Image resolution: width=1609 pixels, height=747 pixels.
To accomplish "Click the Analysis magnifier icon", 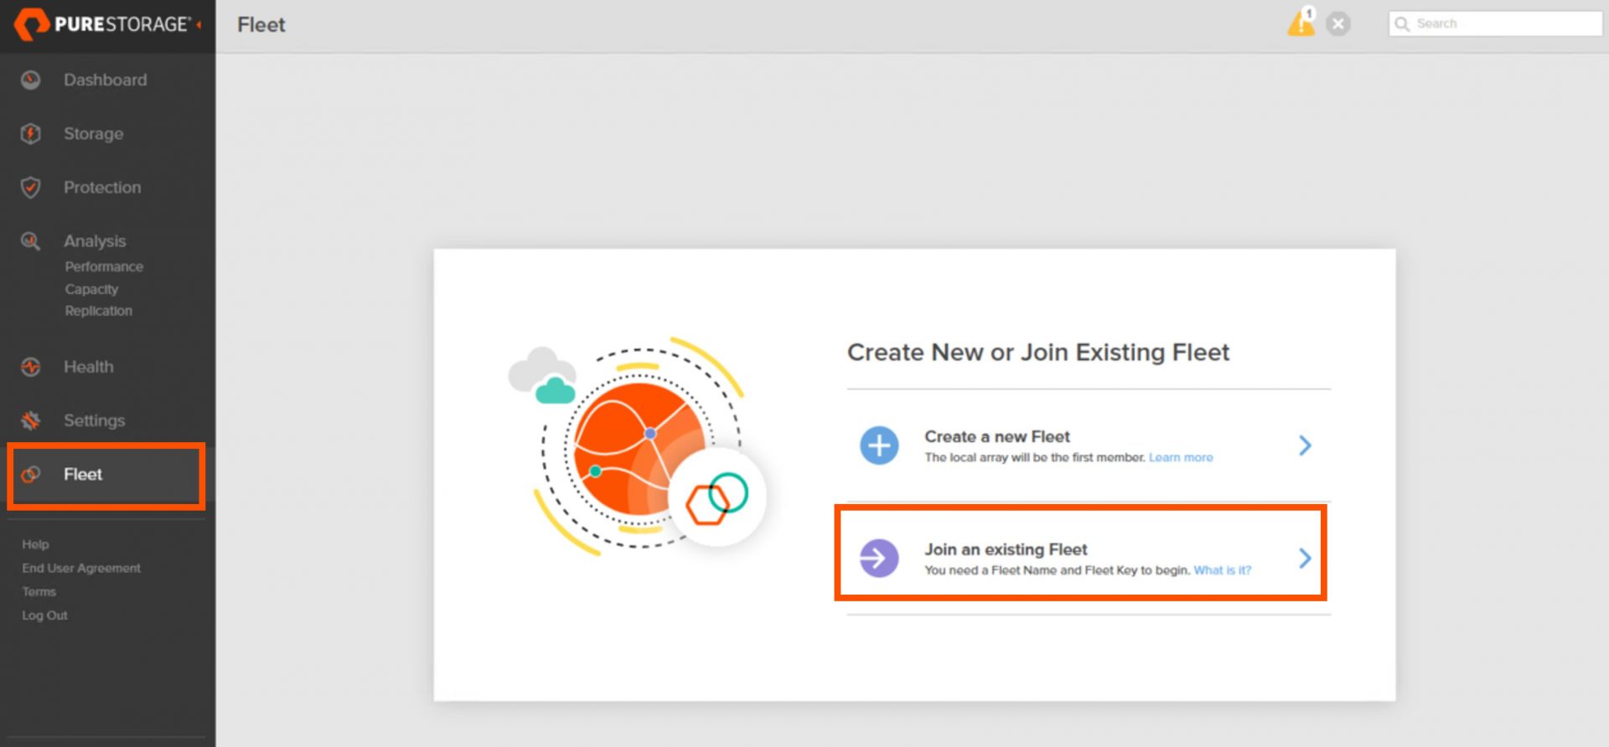I will pyautogui.click(x=31, y=241).
